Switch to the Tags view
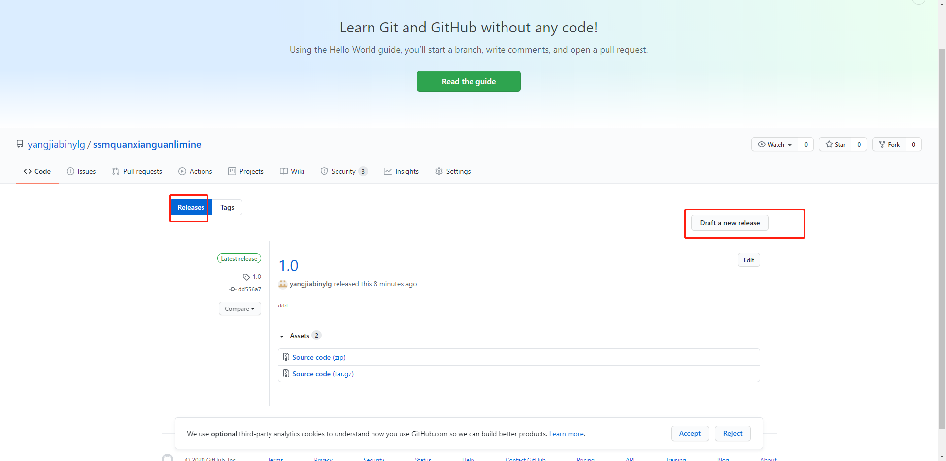This screenshot has width=946, height=461. 227,207
